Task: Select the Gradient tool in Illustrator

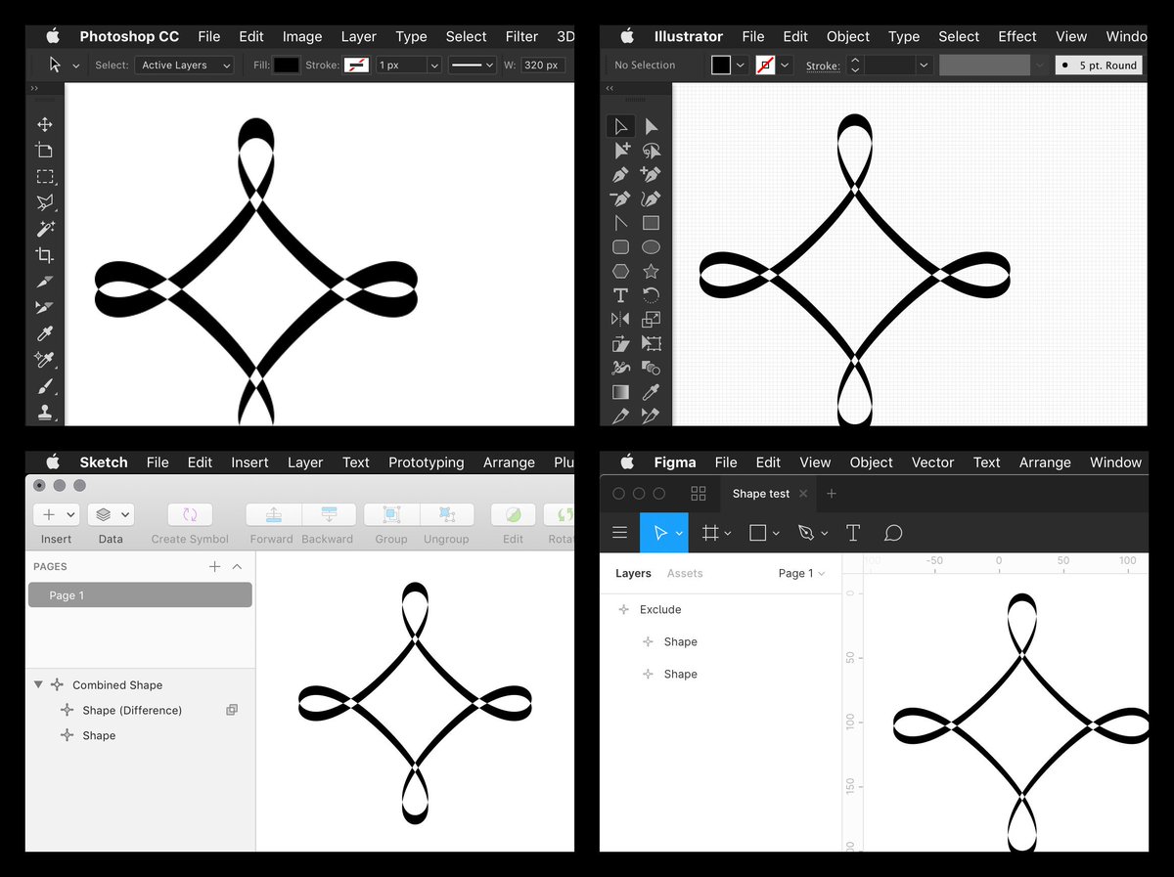Action: (620, 392)
